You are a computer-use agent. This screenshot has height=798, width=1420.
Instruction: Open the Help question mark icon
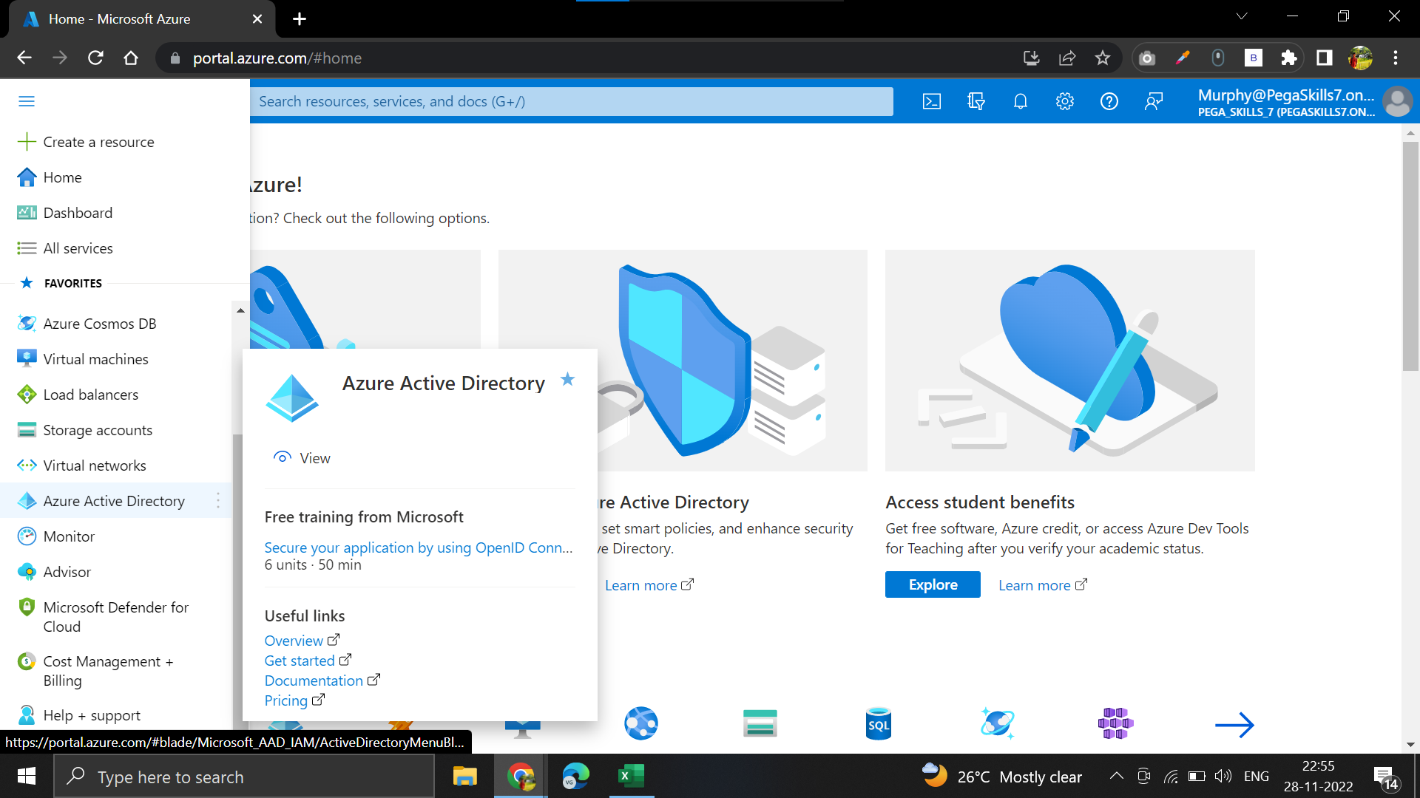[1109, 101]
